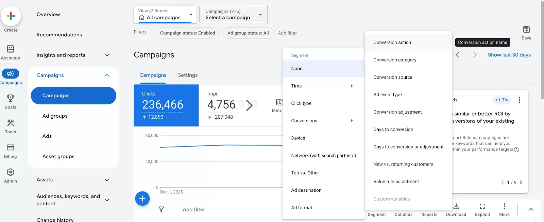
Task: Expand Audiences, keywords, and content
Action: 107,200
